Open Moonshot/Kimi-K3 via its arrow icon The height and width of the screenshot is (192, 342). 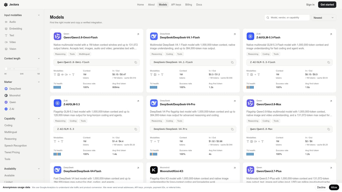(235, 168)
